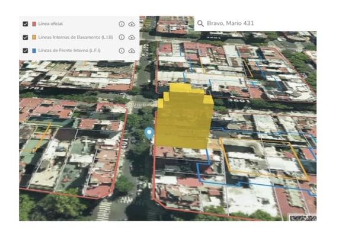Open info icon for Línea oficial

tap(122, 24)
